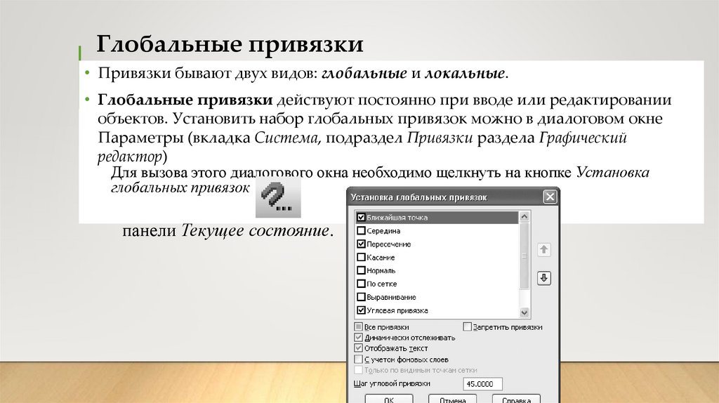The height and width of the screenshot is (403, 719).
Task: Select the Касание row text
Action: coord(381,257)
